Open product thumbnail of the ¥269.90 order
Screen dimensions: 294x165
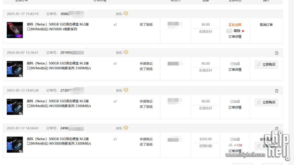pos(15,144)
